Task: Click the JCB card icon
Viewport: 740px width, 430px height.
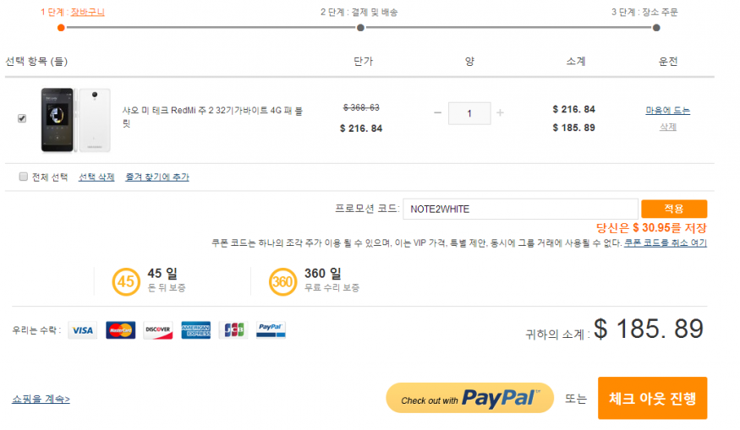Action: pyautogui.click(x=233, y=330)
